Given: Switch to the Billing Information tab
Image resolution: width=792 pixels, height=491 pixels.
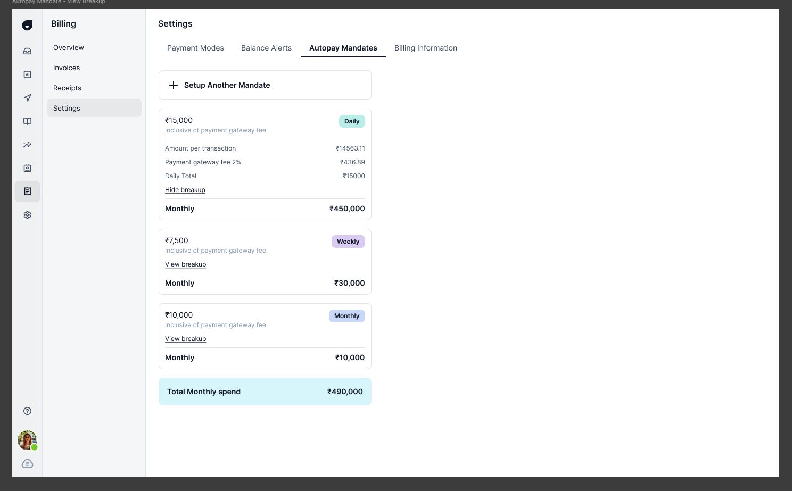Looking at the screenshot, I should (426, 48).
